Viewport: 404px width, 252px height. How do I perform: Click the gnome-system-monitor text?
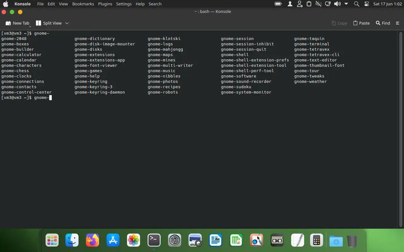(x=246, y=92)
